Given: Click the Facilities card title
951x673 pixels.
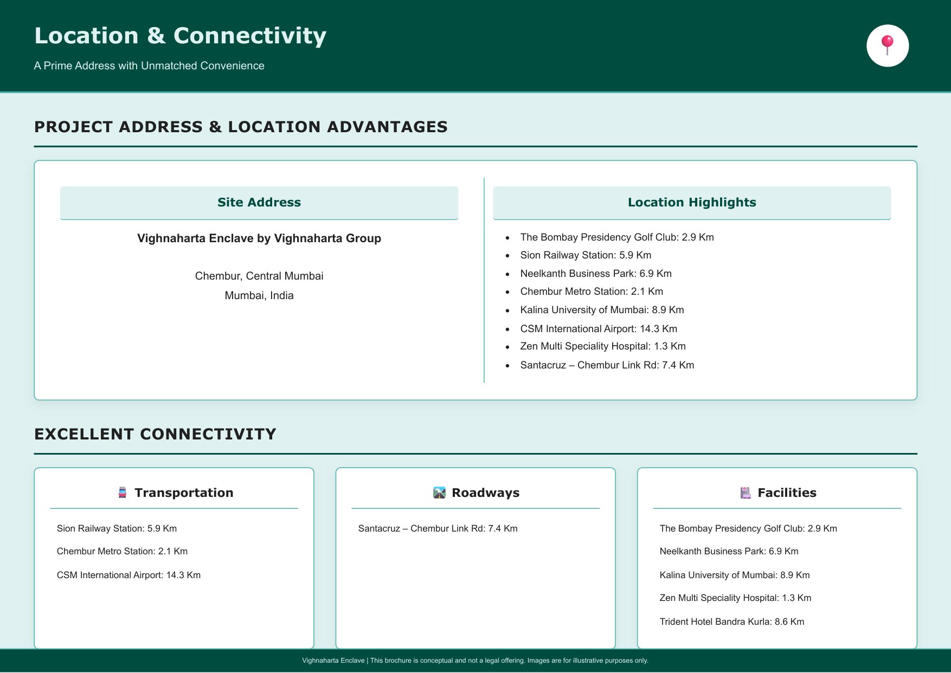Looking at the screenshot, I should point(787,493).
